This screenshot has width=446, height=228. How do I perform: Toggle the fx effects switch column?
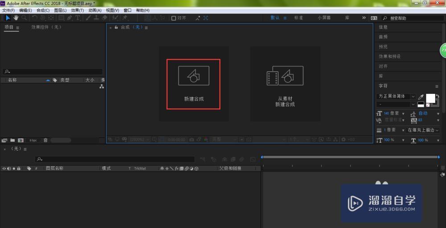coord(177,168)
